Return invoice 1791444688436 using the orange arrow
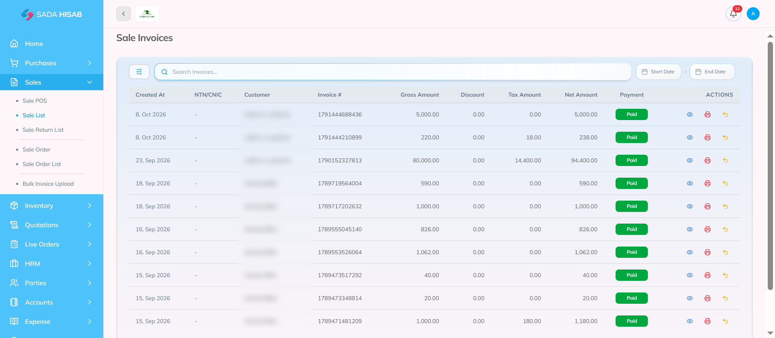This screenshot has width=775, height=338. [x=725, y=114]
